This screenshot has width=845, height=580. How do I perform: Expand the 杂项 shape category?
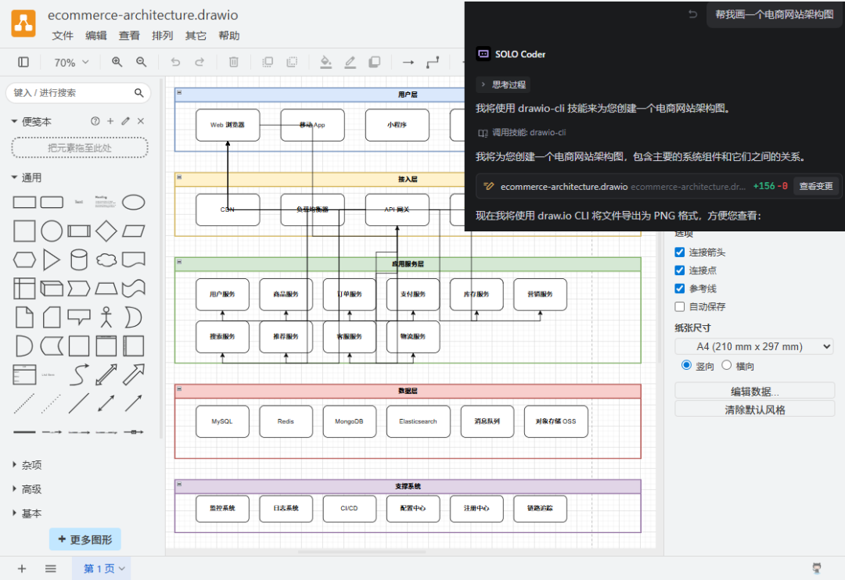coord(31,465)
